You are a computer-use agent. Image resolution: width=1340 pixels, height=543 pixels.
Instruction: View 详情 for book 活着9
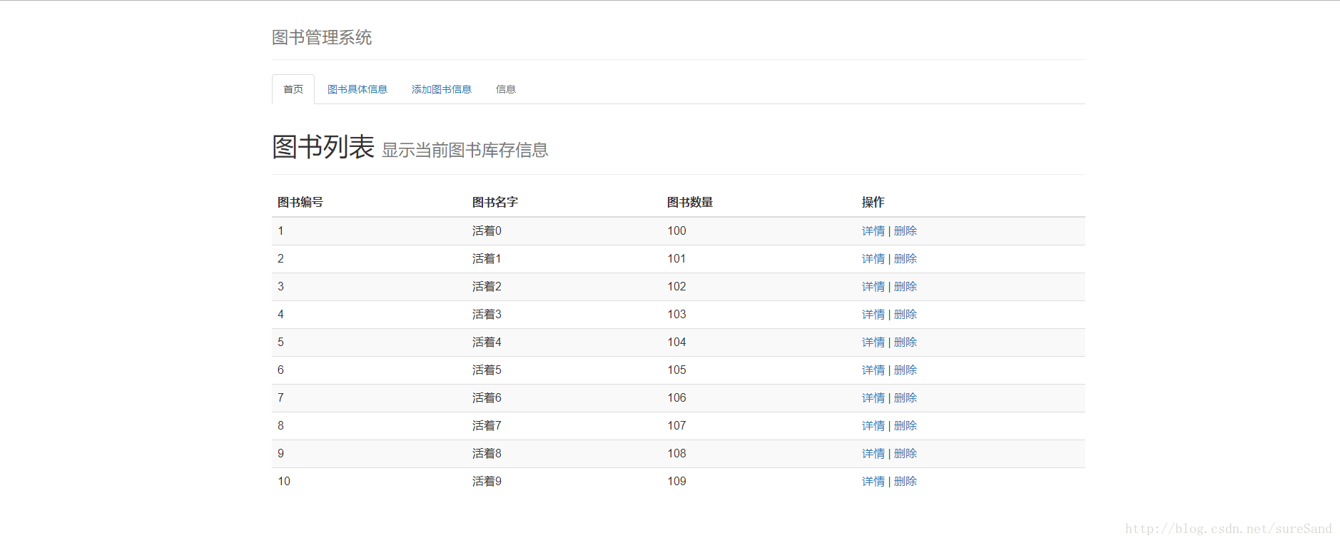[873, 482]
